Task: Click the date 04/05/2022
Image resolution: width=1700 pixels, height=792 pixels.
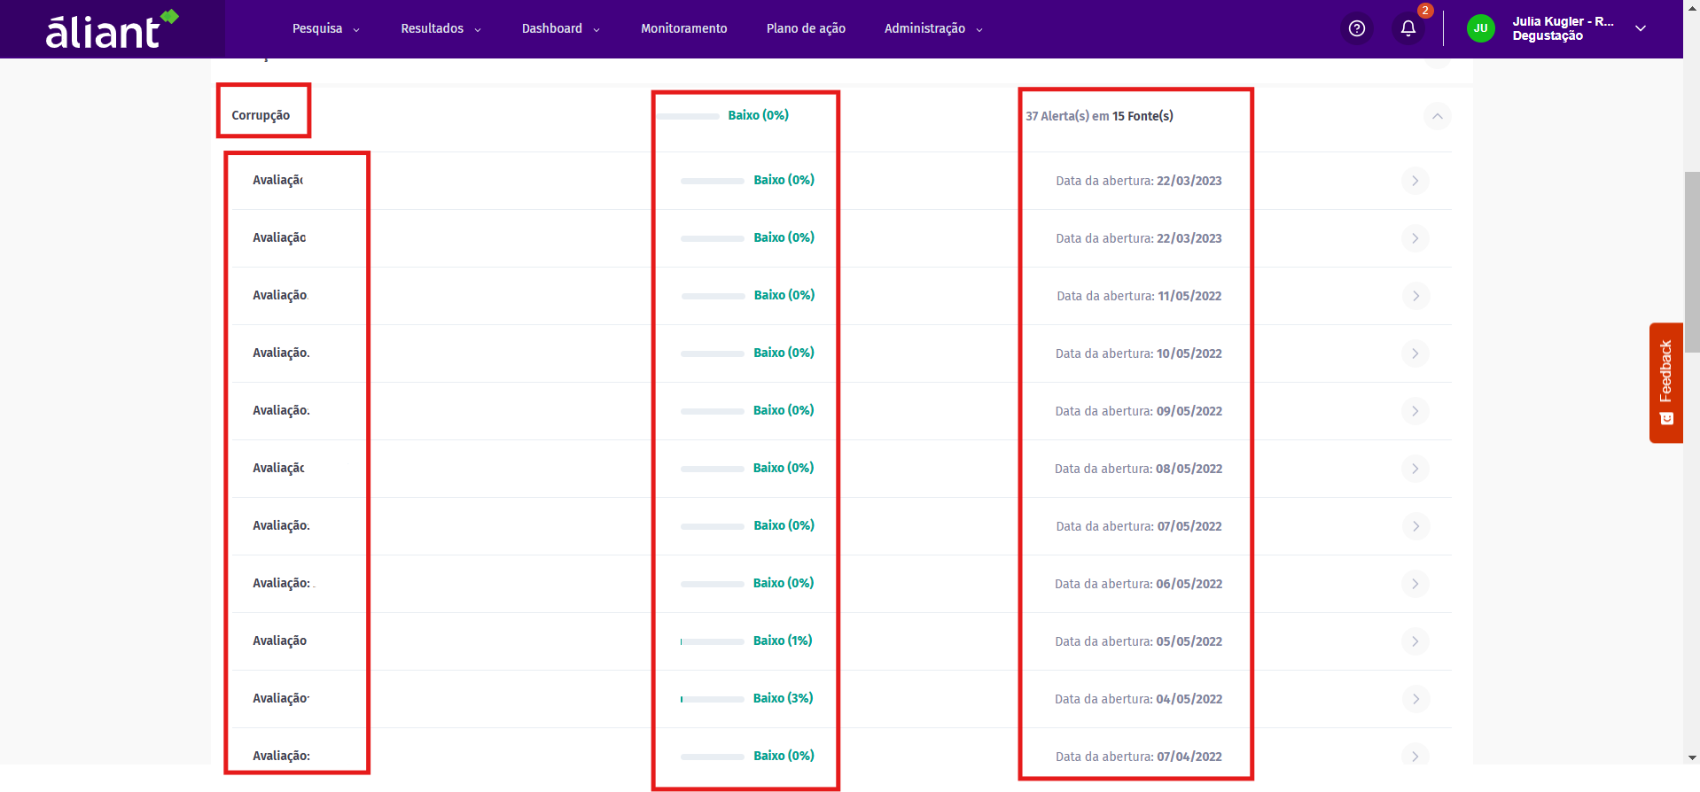Action: pos(1189,699)
